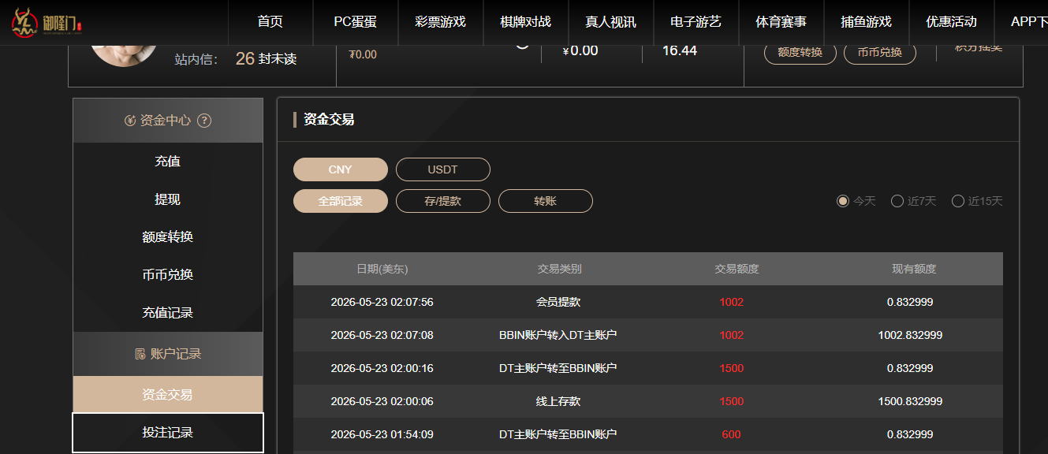Click the 资金中心 sidebar header
1048x454 pixels.
point(168,121)
